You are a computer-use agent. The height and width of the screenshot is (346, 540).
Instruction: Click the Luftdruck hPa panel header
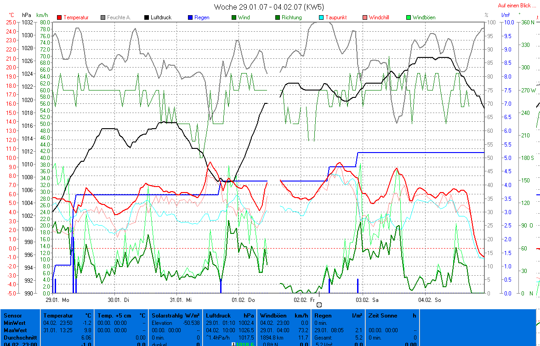tap(229, 316)
